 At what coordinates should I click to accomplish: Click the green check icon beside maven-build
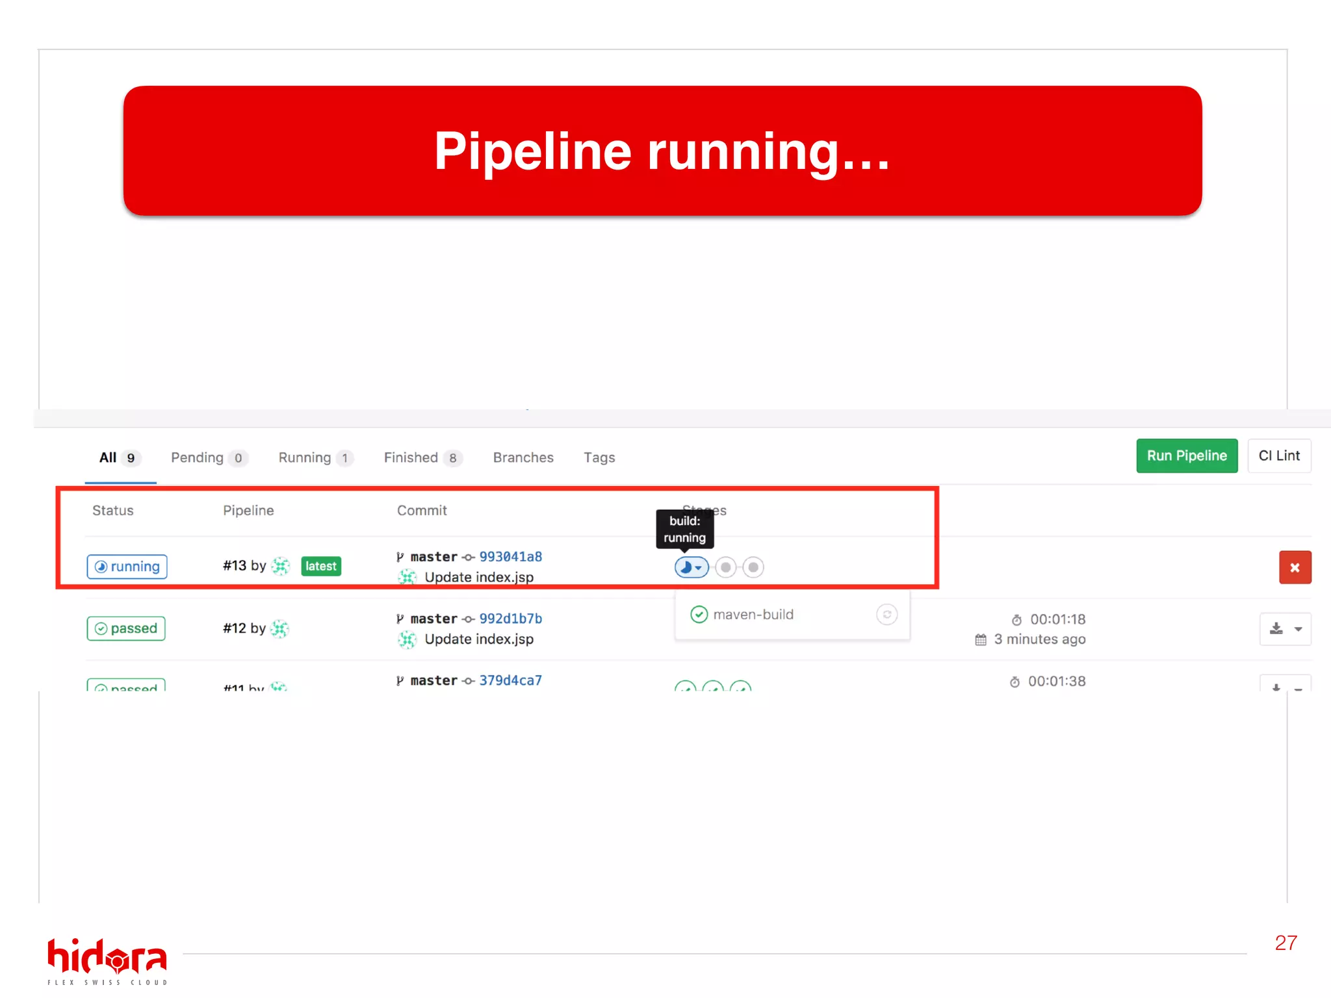tap(699, 615)
